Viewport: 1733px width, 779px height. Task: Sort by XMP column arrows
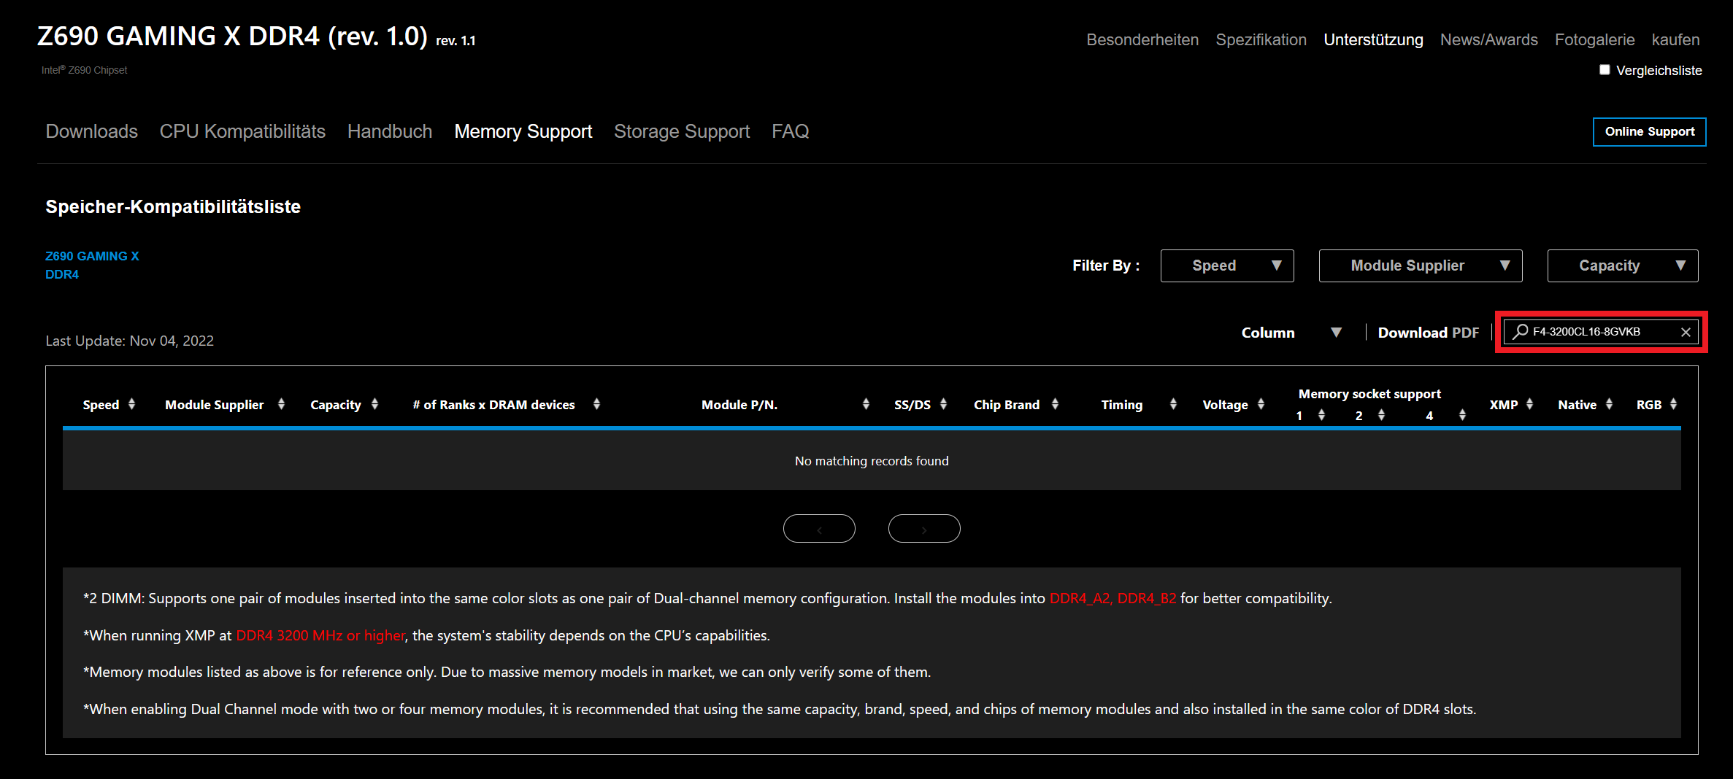(1529, 404)
